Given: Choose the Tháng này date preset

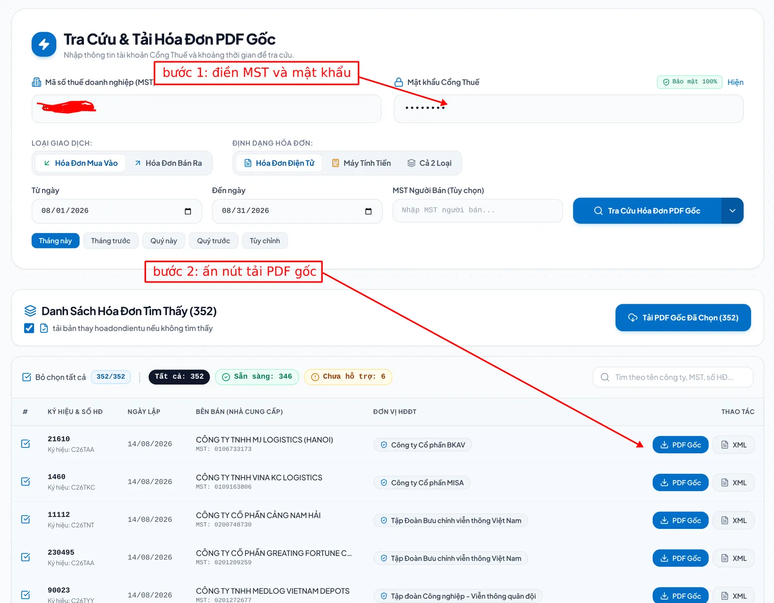Looking at the screenshot, I should (x=55, y=241).
